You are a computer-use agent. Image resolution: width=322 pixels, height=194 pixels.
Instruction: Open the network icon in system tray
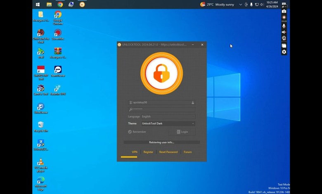pos(257,5)
